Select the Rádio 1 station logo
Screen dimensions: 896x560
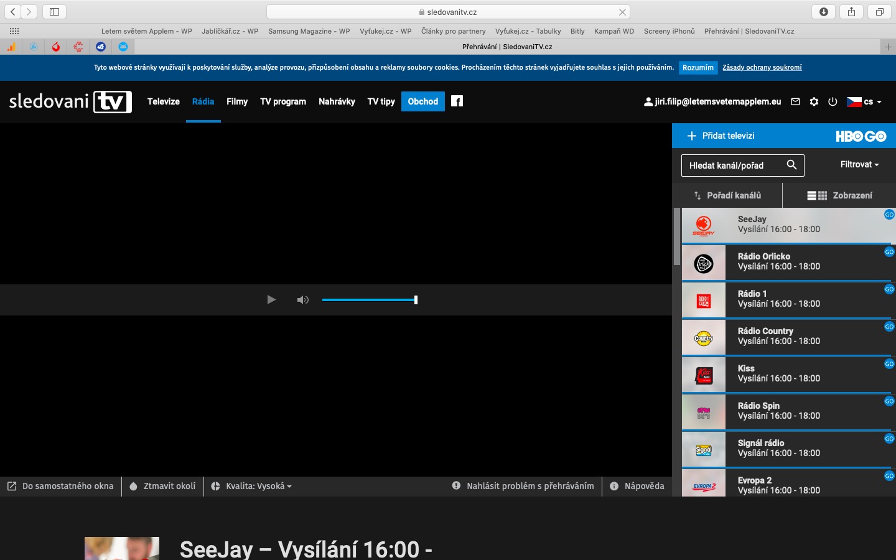704,301
